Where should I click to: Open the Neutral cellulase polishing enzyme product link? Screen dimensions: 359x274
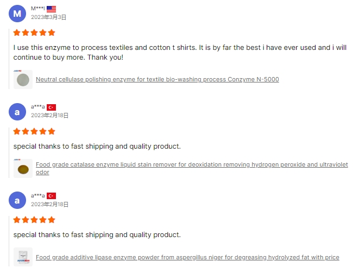157,79
